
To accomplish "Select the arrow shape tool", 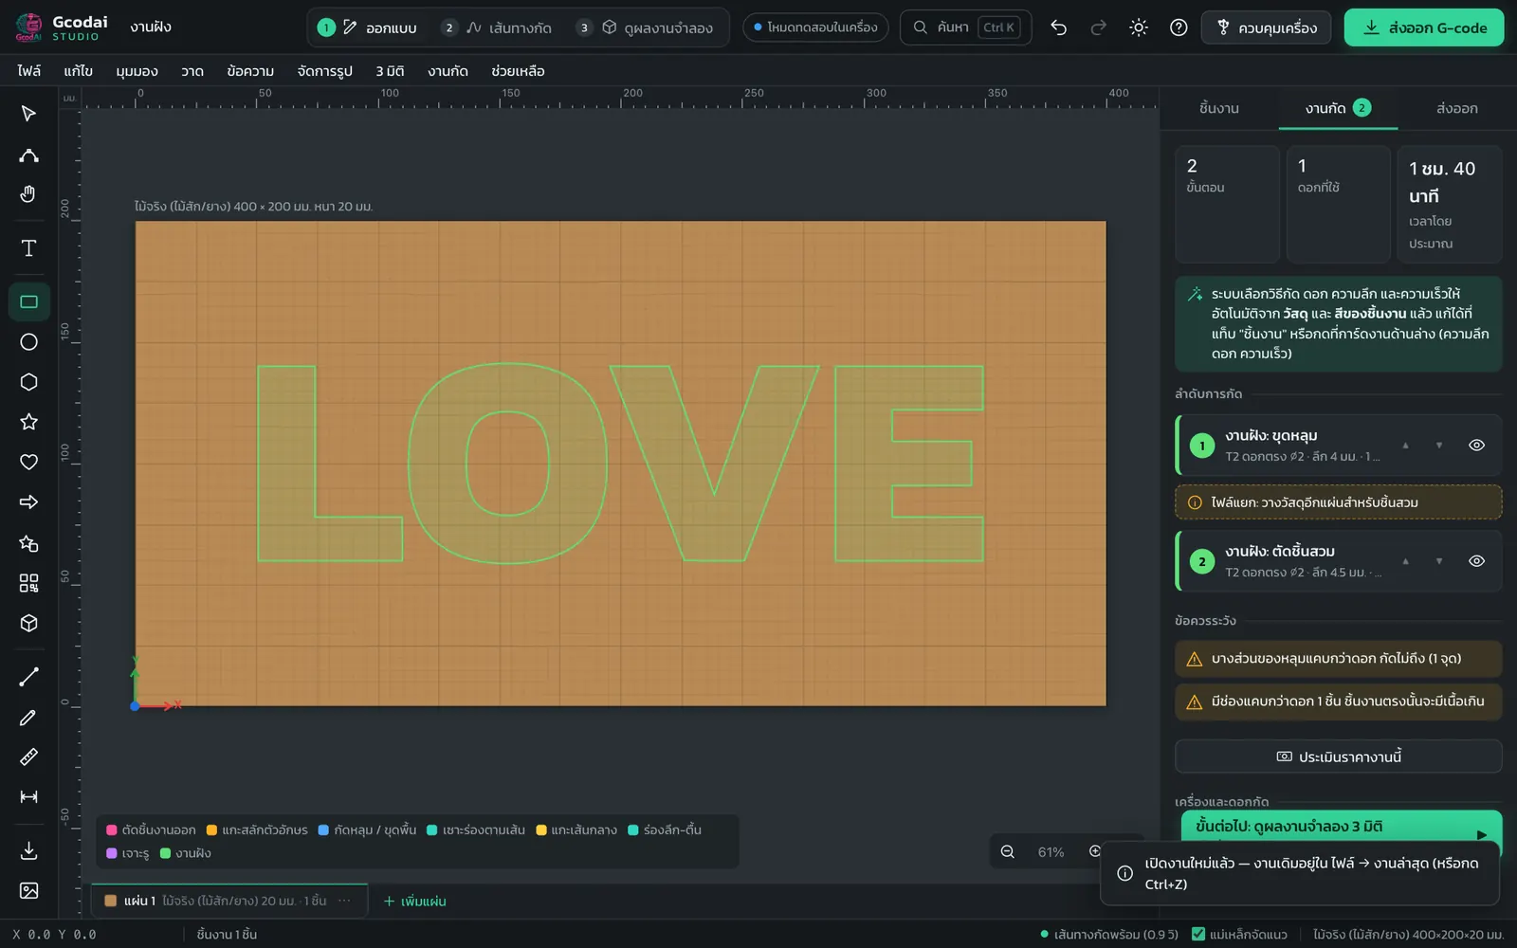I will coord(28,502).
